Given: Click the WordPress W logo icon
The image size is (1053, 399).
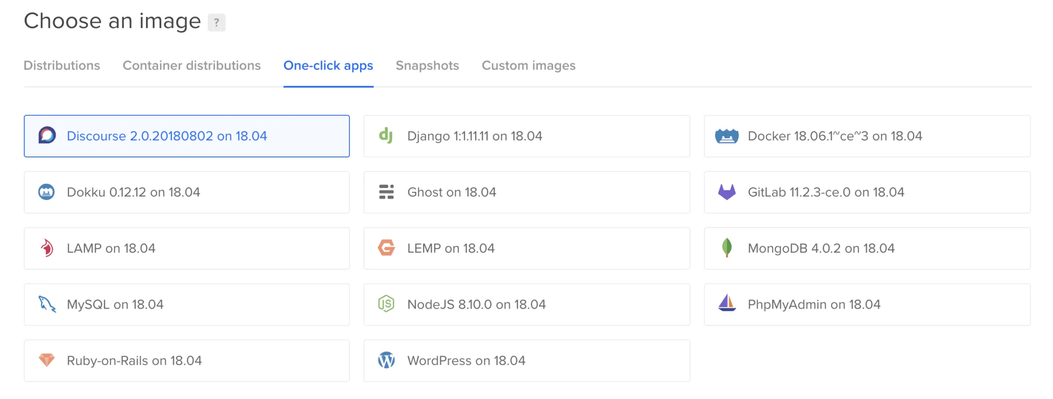Looking at the screenshot, I should click(386, 360).
